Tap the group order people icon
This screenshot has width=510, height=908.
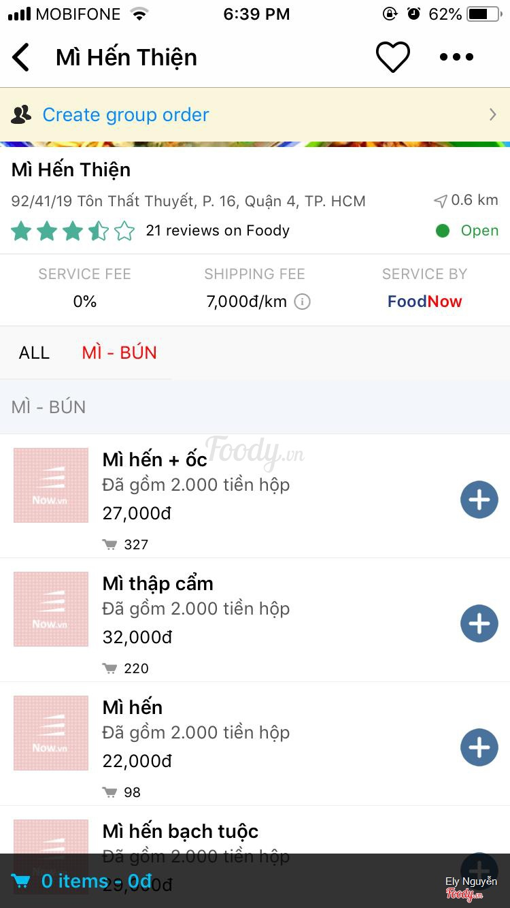21,114
